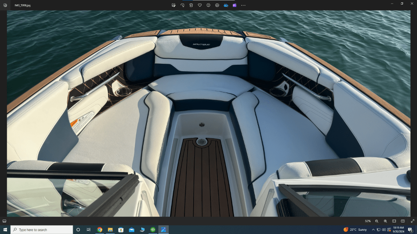Screen dimensions: 417x234
Task: Print the photo
Action: [217, 5]
